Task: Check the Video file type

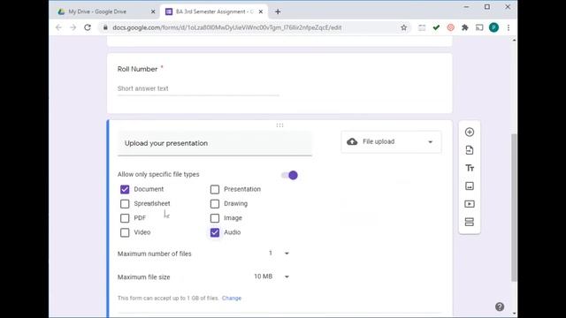Action: coord(125,232)
